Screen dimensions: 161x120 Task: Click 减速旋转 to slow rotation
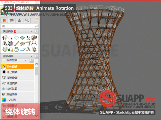(18, 83)
